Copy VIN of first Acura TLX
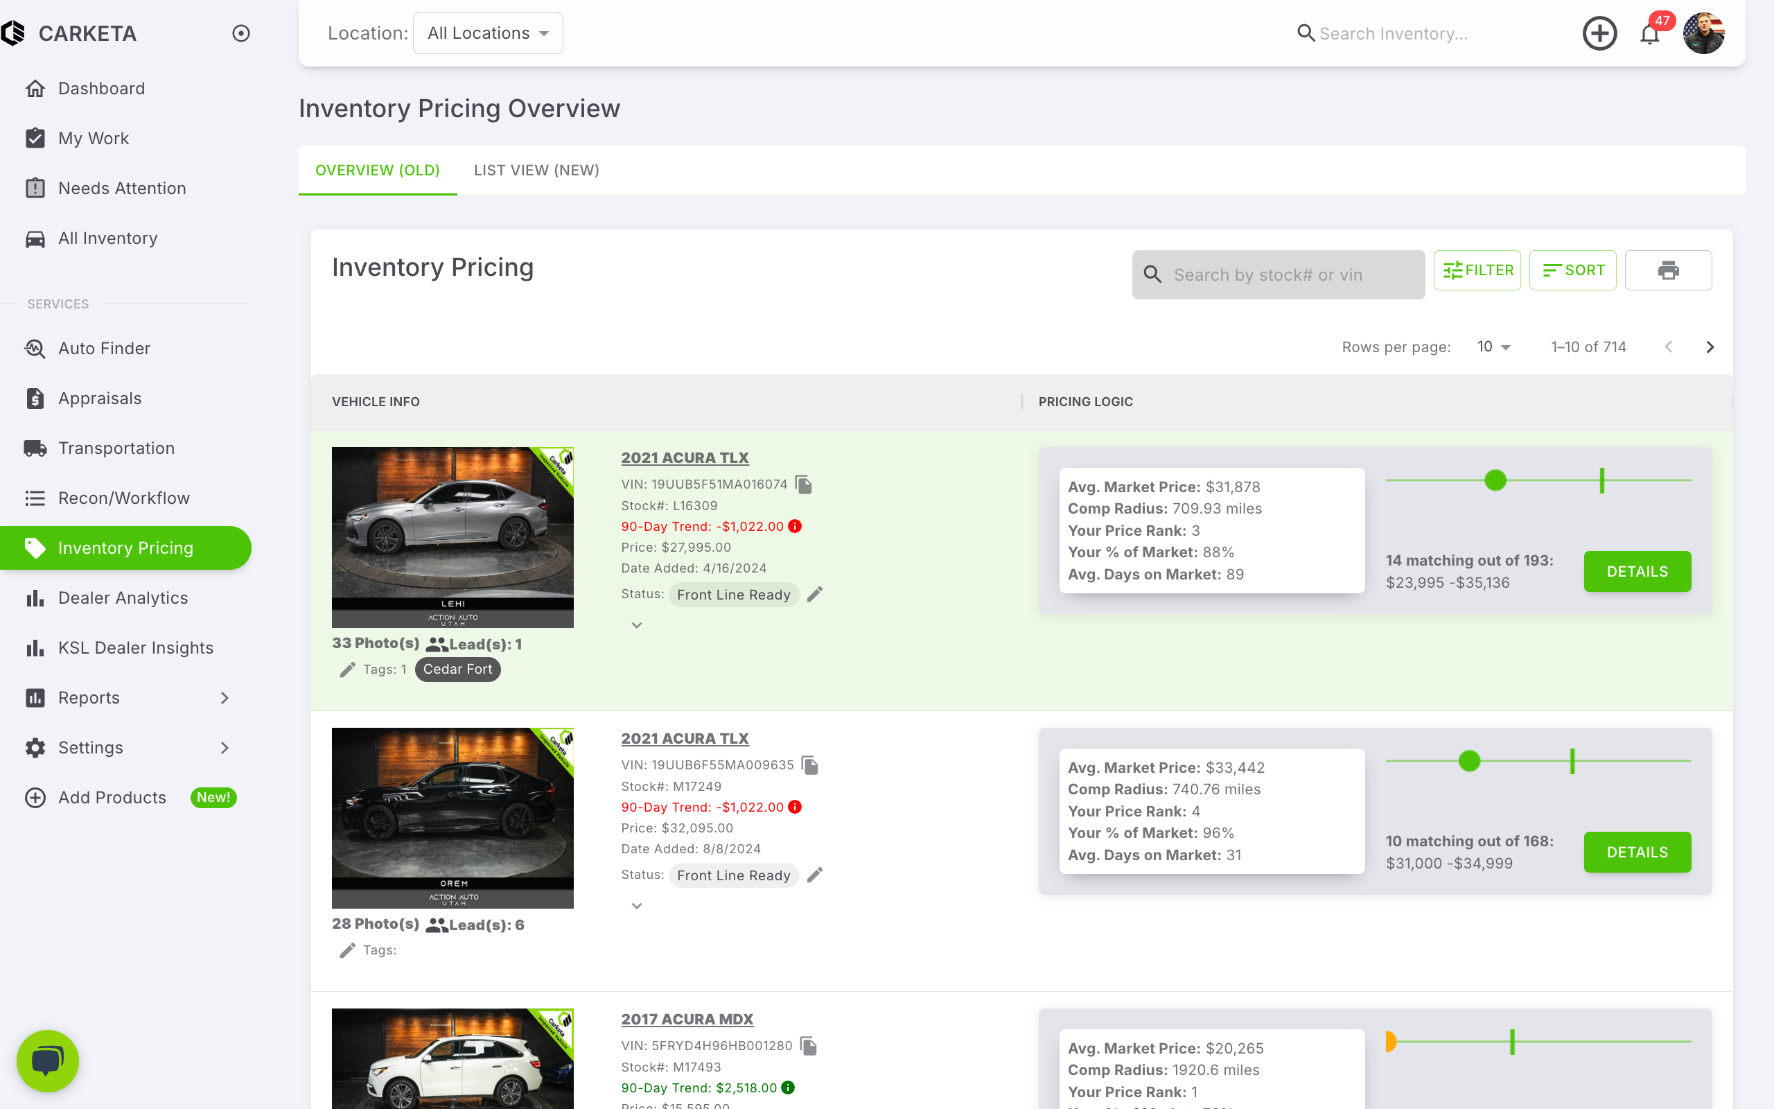Image resolution: width=1774 pixels, height=1109 pixels. (804, 484)
